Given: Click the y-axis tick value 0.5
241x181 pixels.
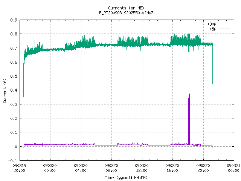Looking at the screenshot, I should pos(14,76).
